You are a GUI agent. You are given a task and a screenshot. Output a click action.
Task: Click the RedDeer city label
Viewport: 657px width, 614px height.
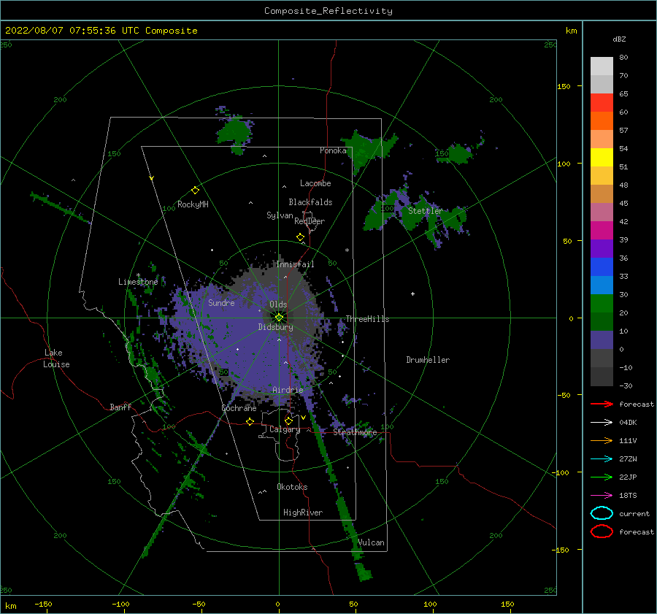pos(310,221)
